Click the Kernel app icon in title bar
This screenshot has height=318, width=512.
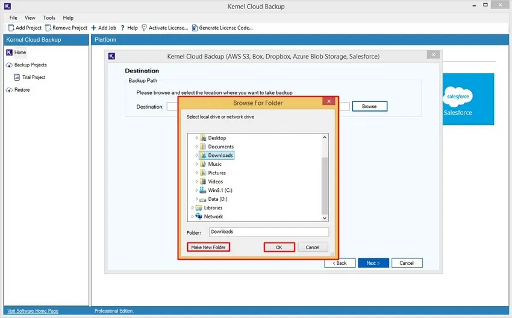click(7, 6)
